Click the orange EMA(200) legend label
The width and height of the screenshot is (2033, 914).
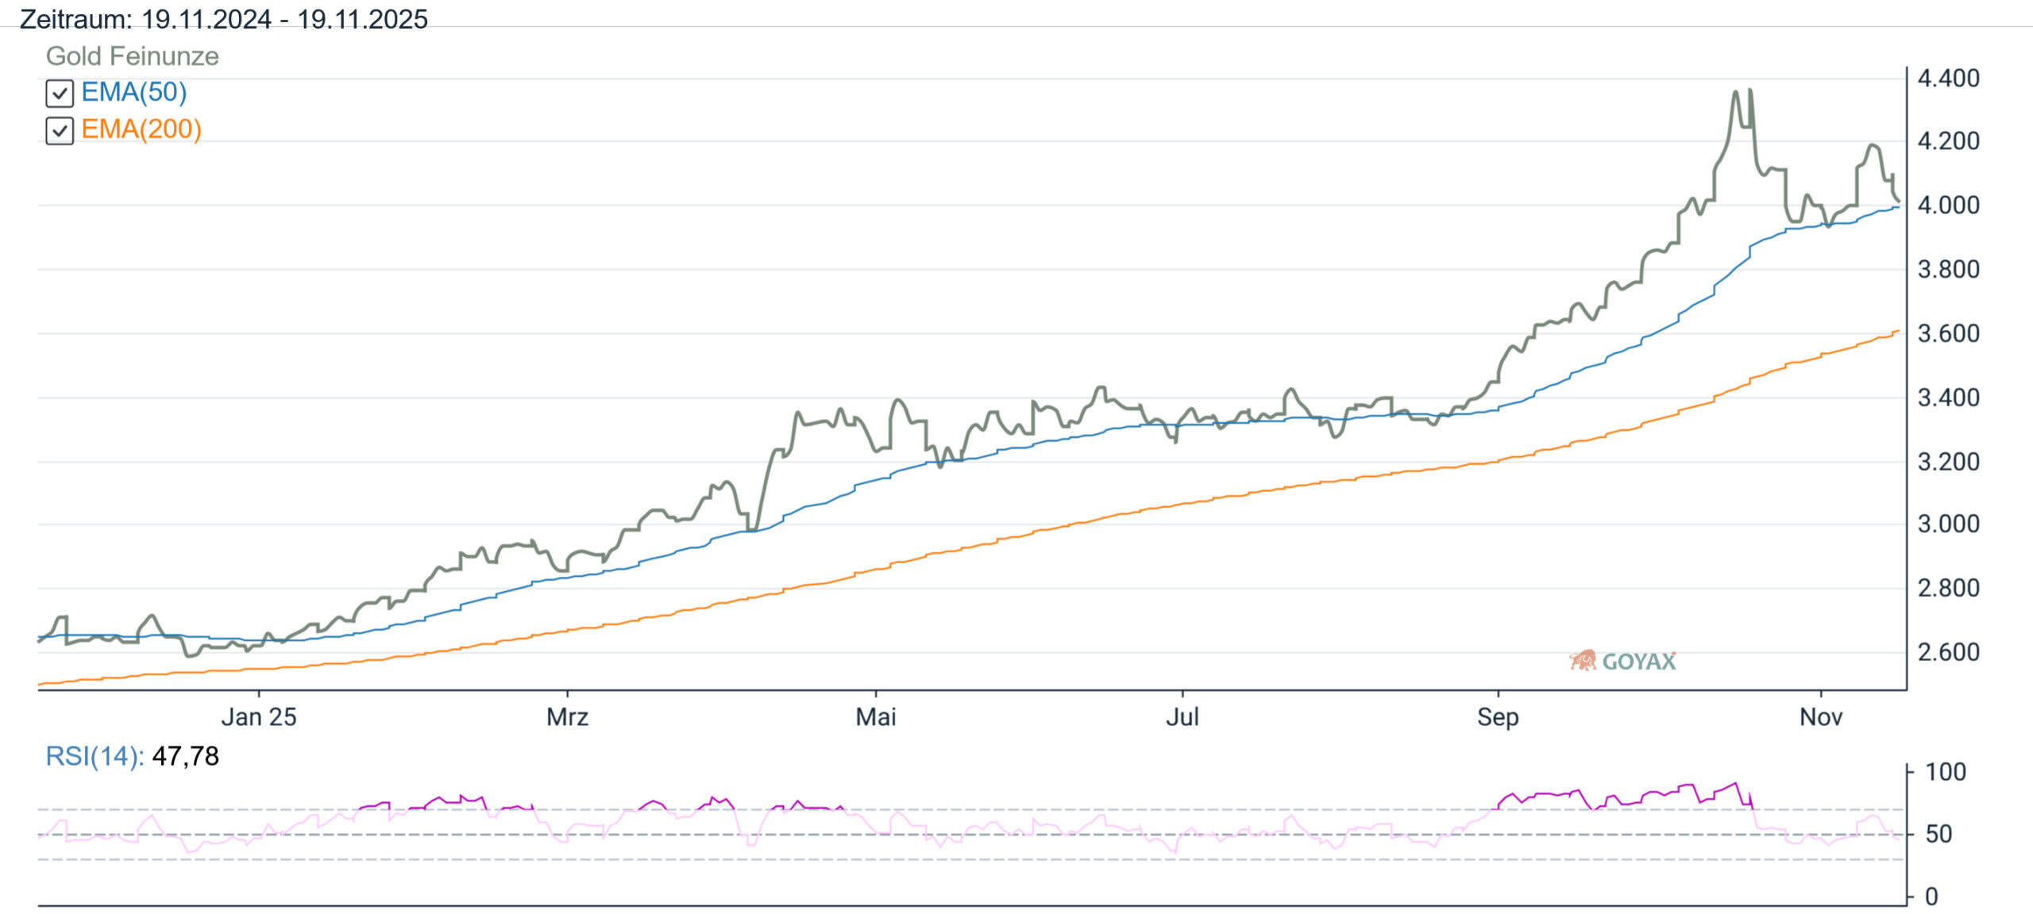[141, 129]
